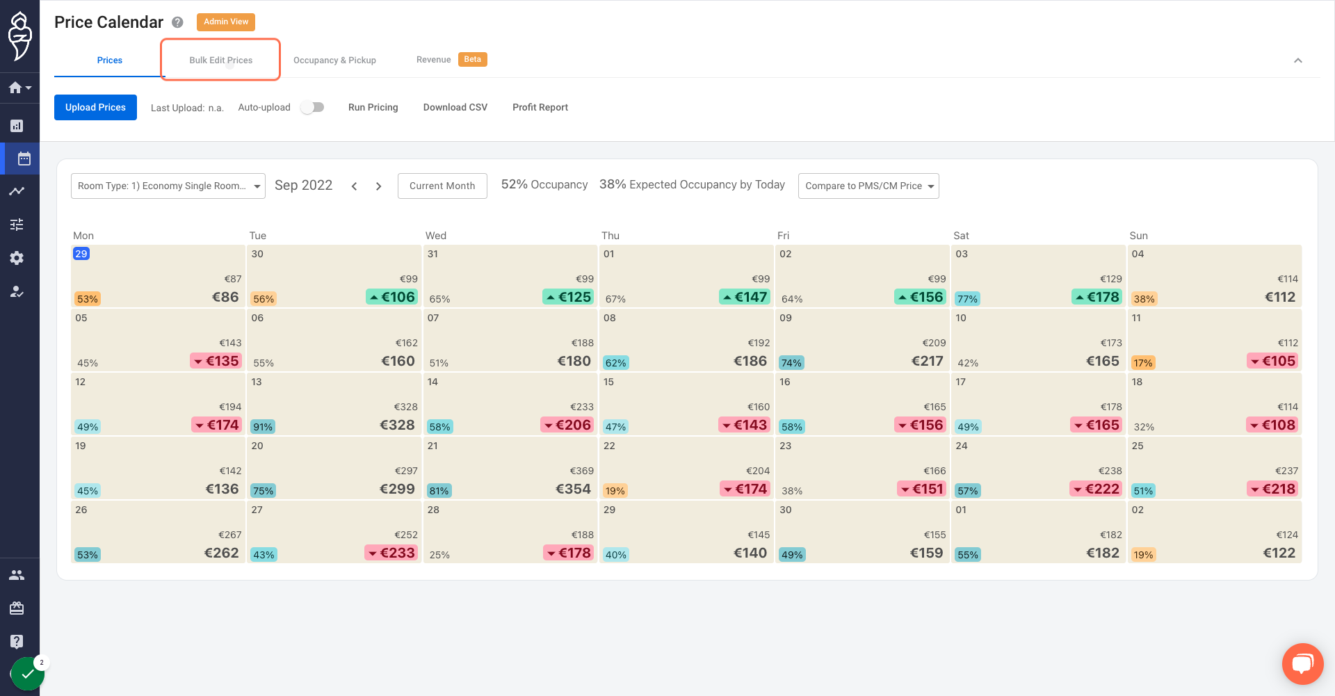Open the Revenue Beta tab
Screen dimensions: 1335x696
coord(451,60)
